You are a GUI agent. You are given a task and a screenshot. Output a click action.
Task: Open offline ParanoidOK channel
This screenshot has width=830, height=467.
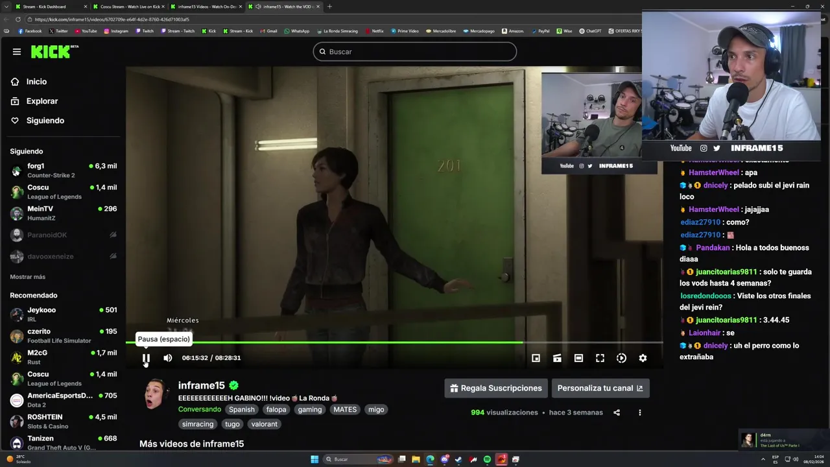pos(64,235)
